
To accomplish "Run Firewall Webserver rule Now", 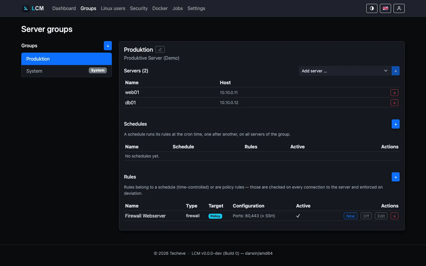I will [x=351, y=216].
